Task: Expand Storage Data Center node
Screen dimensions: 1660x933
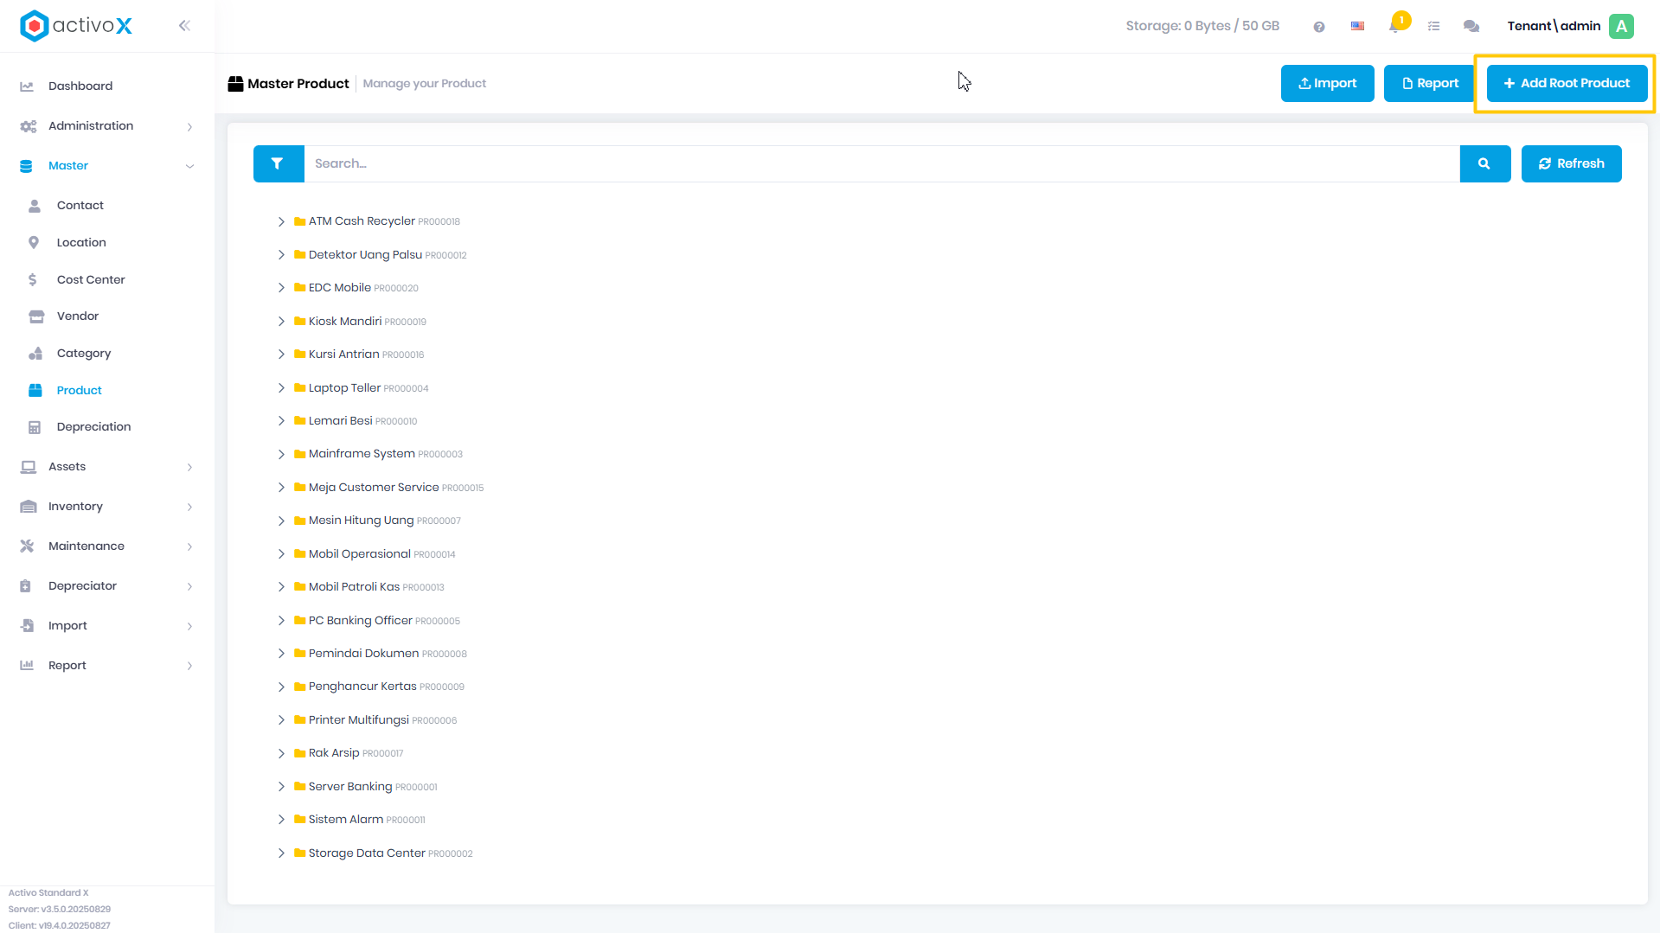Action: pos(281,853)
